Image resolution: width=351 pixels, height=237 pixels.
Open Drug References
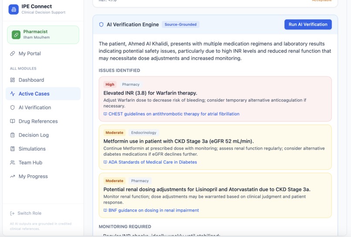click(x=43, y=121)
